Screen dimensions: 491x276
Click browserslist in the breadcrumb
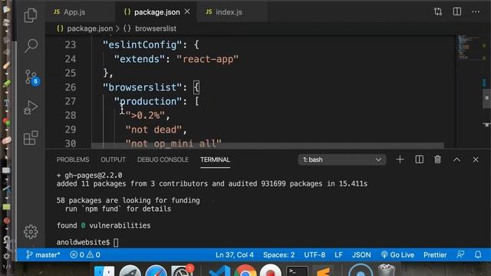156,28
